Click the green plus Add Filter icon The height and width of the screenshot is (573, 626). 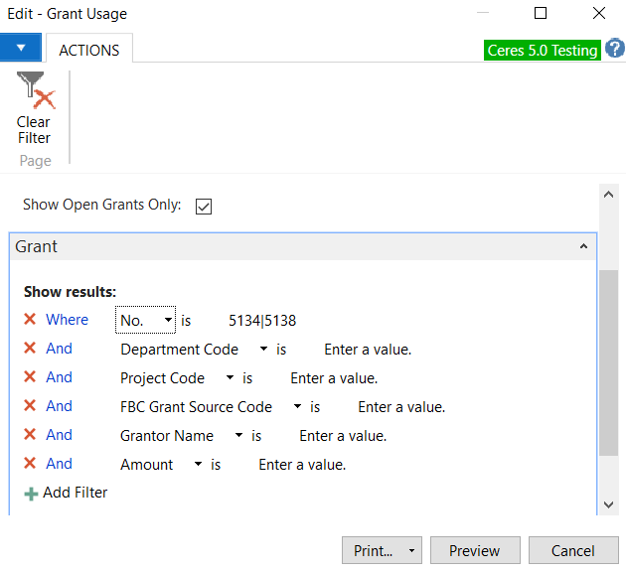click(x=32, y=494)
